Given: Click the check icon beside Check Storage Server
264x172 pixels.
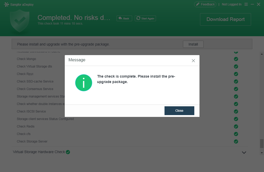Looking at the screenshot, I should (x=236, y=141).
